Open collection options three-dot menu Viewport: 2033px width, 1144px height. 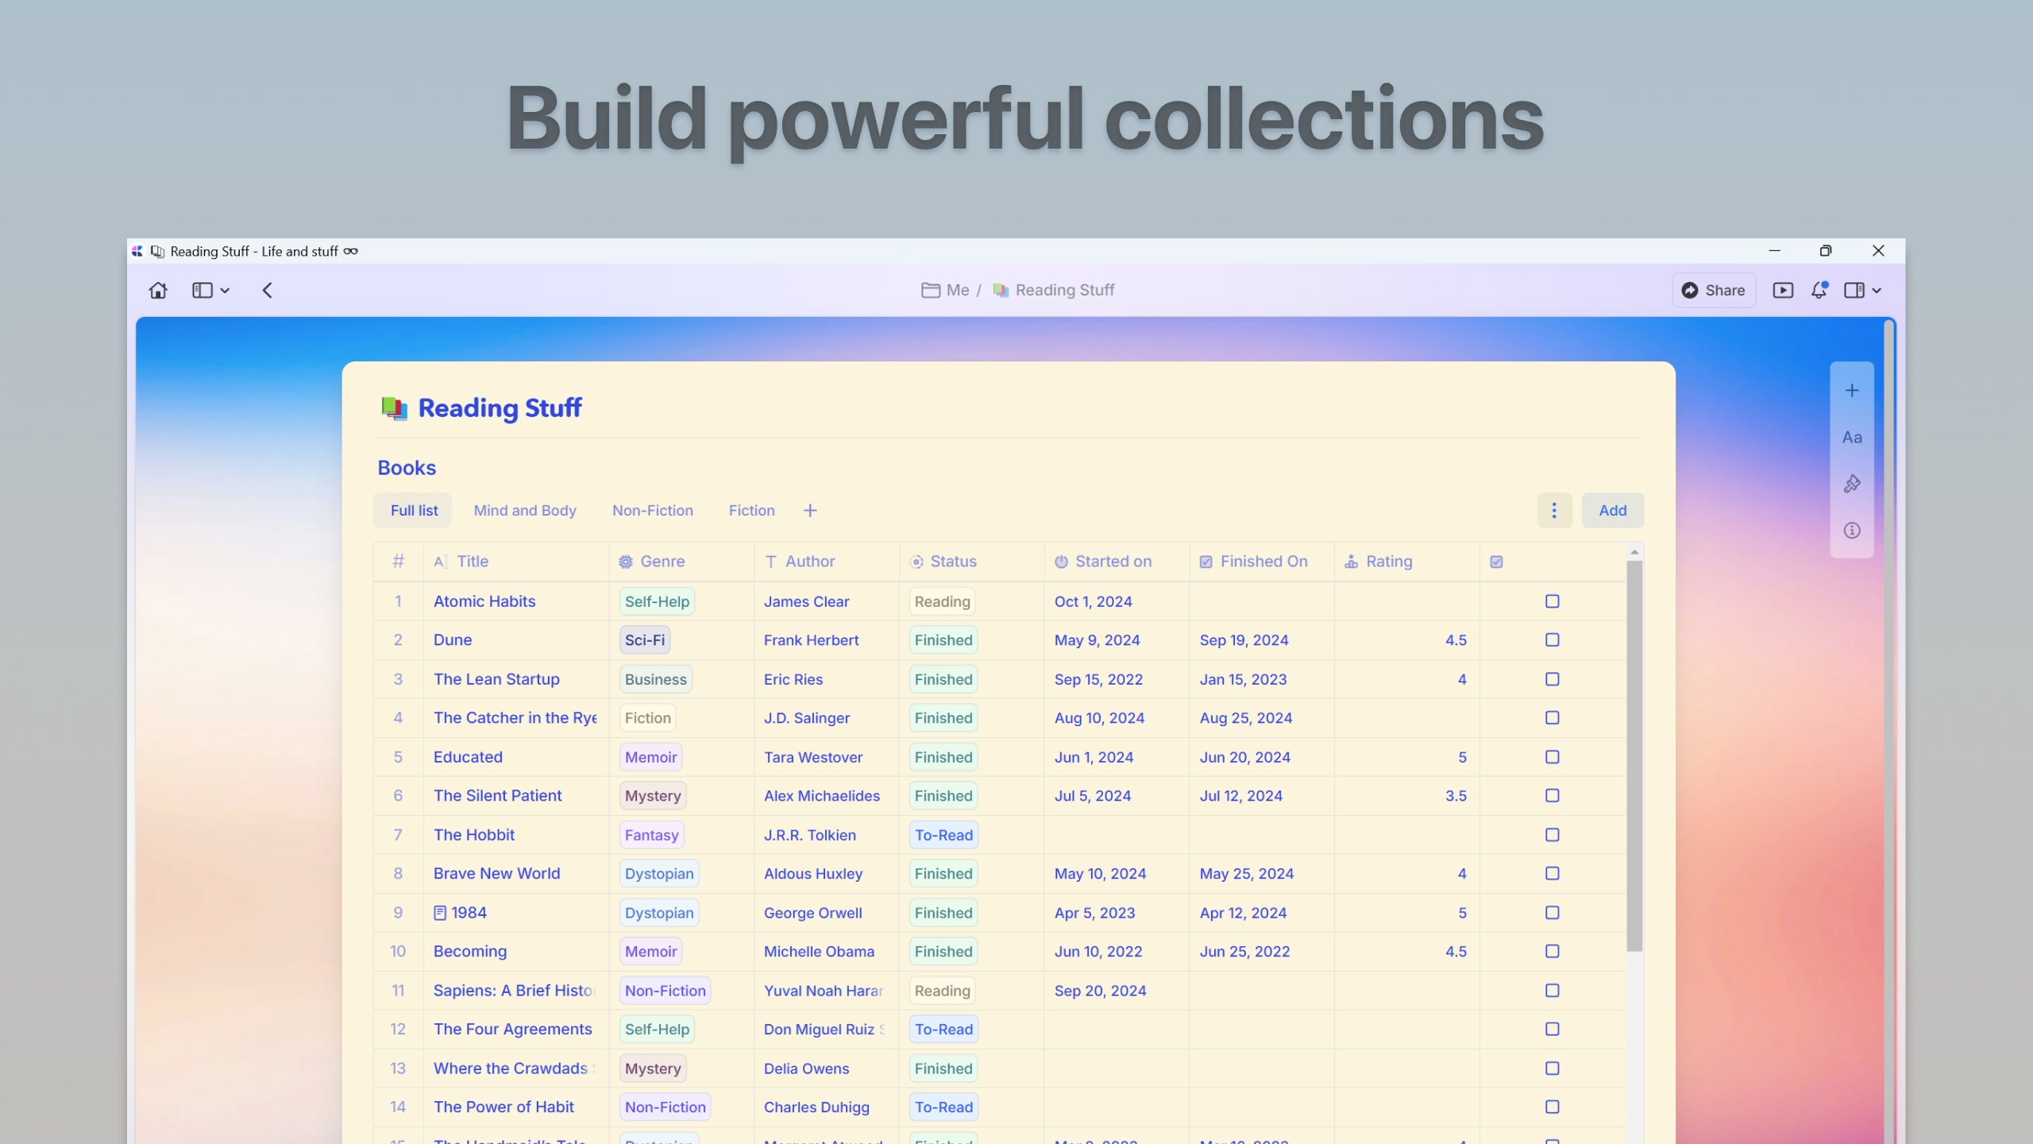[x=1554, y=510]
